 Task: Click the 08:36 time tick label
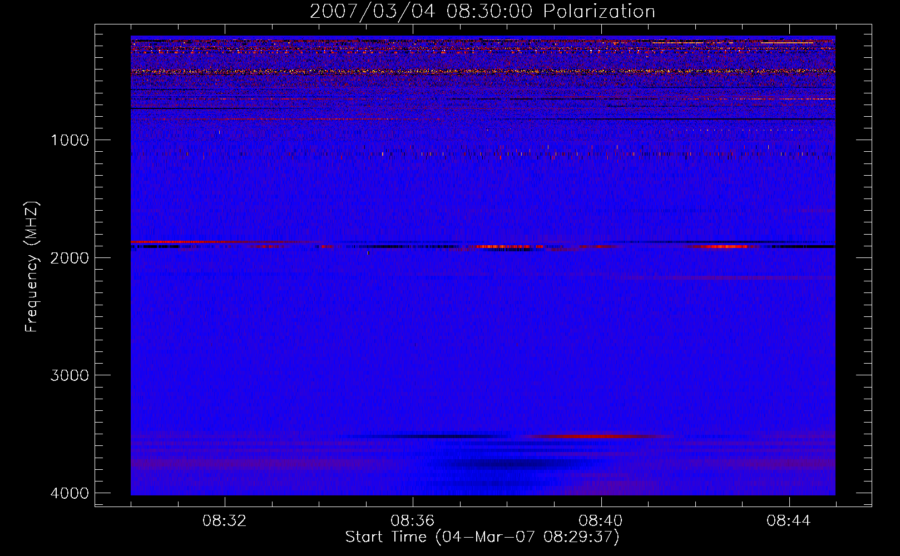click(x=413, y=521)
